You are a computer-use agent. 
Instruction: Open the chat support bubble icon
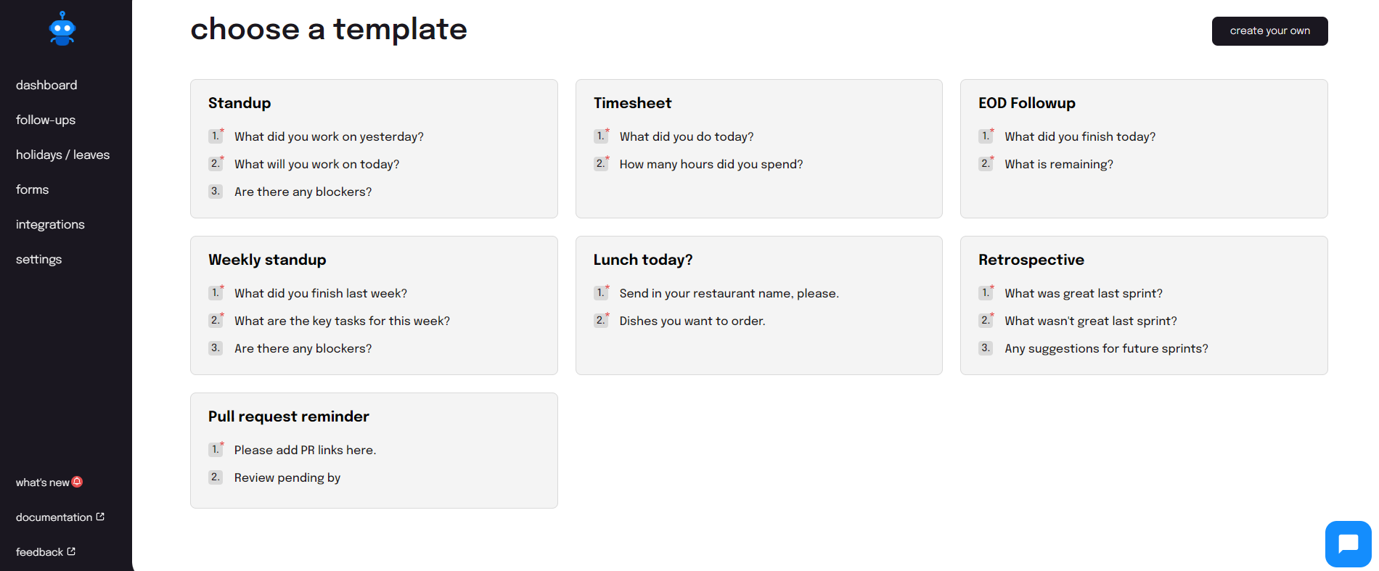[x=1348, y=543]
